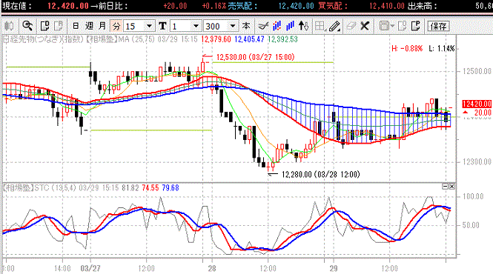Click the MA value 12,405.47 in blue
493x274 pixels.
coord(249,39)
